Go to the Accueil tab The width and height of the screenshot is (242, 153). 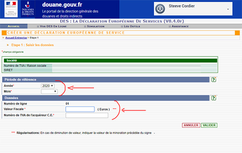[14, 26]
